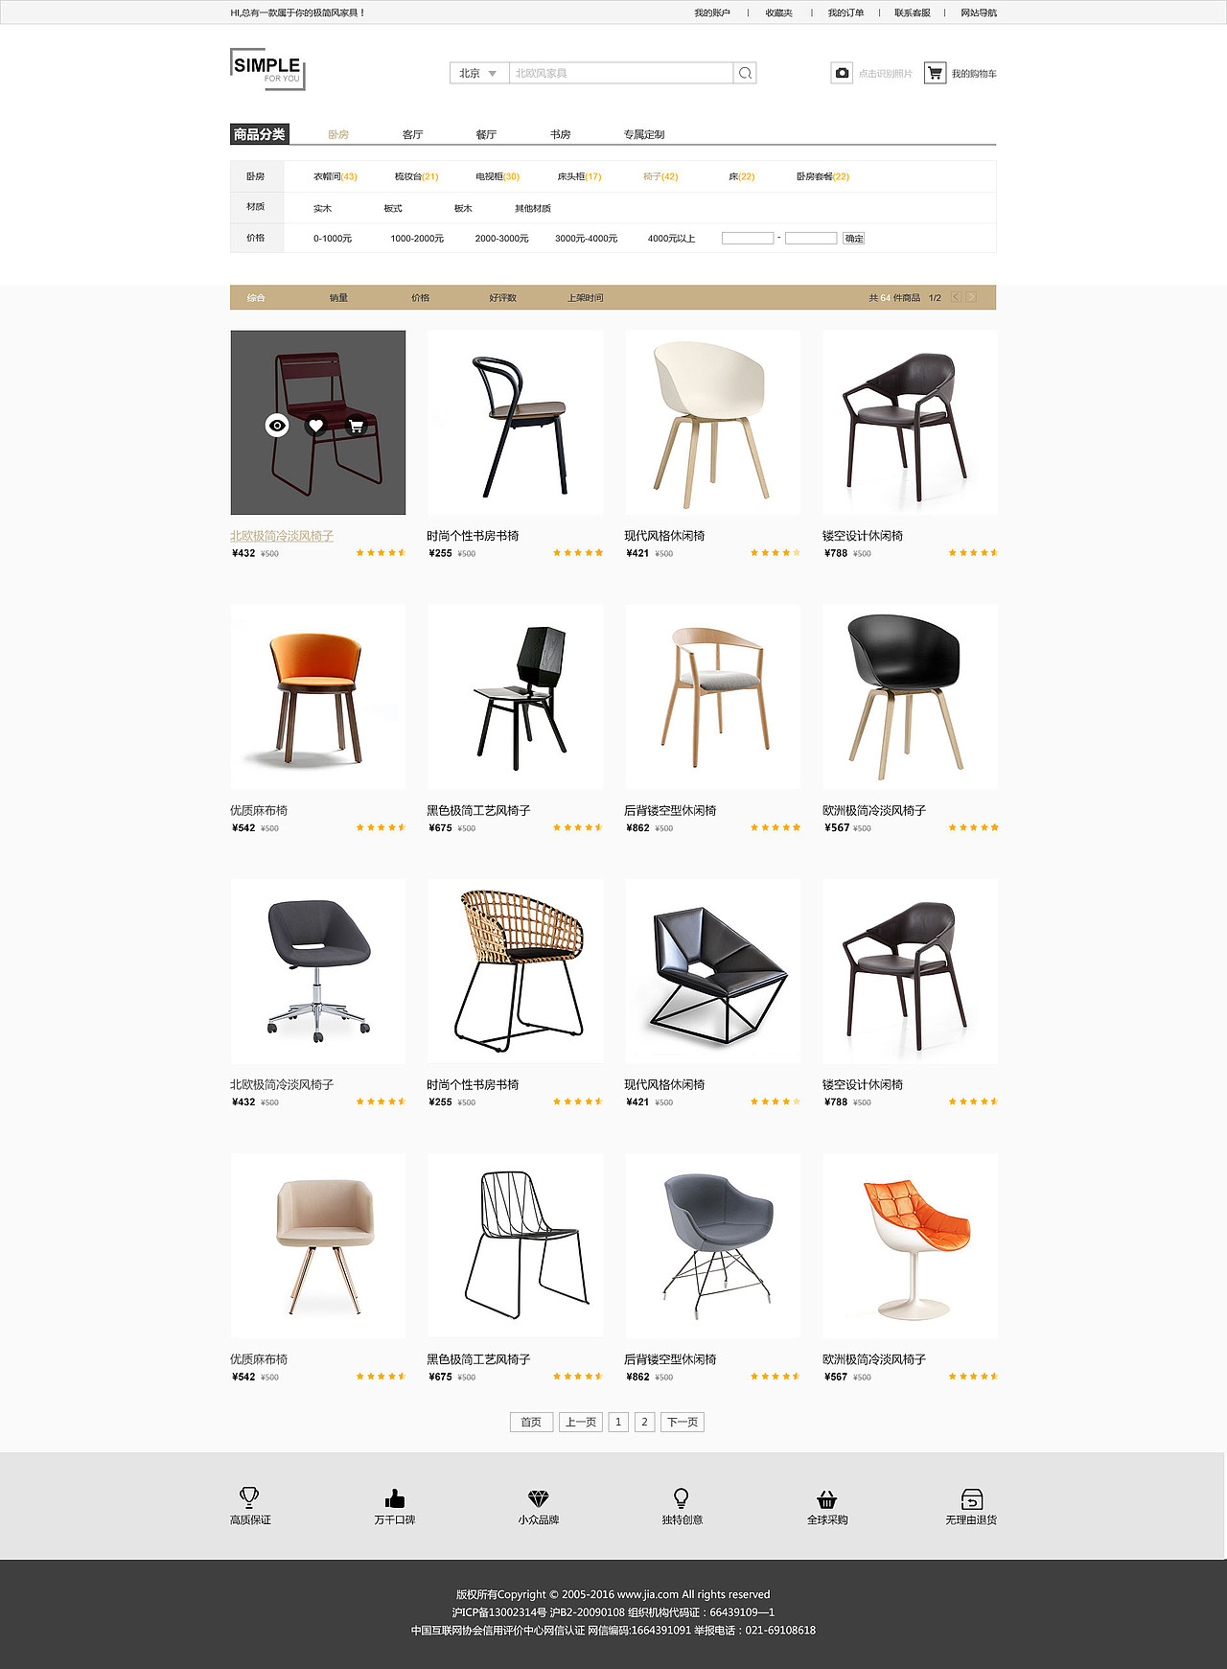
Task: Open the shopping cart icon in header
Action: 935,73
